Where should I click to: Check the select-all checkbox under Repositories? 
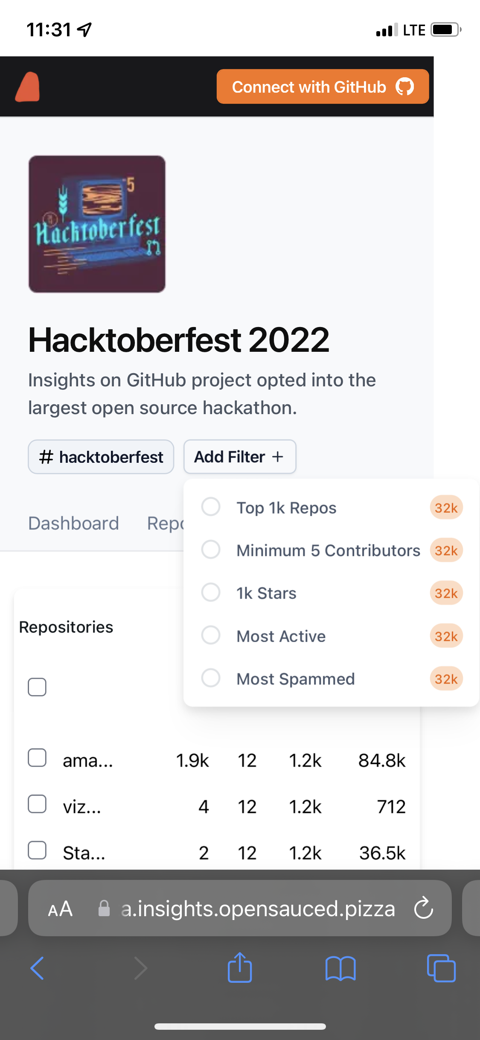[x=37, y=687]
